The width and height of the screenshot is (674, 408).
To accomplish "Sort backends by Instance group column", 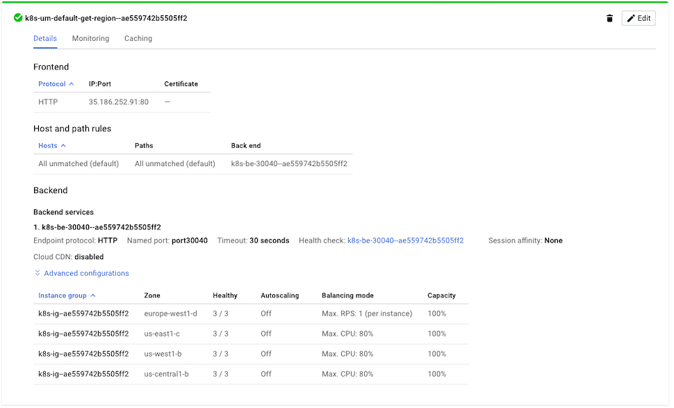I will 67,295.
